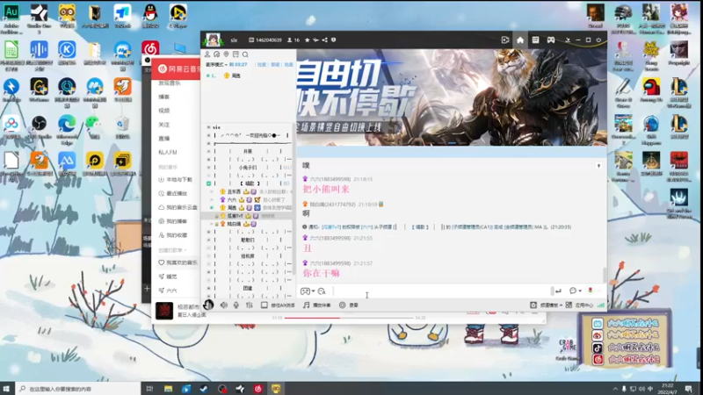This screenshot has height=395, width=703.
Task: Select user 瓜崽TvT in channel list
Action: [x=234, y=216]
